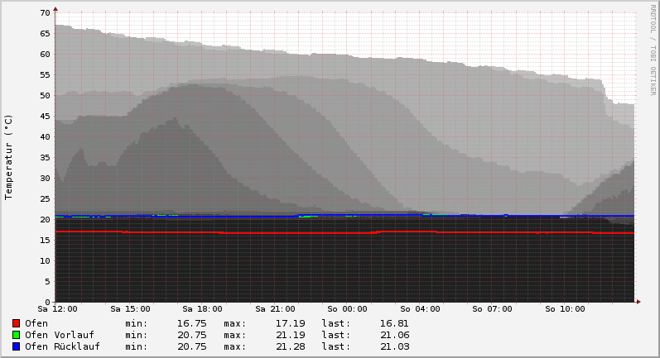Select the Sa 12:00 time label
The image size is (660, 358).
[x=60, y=309]
